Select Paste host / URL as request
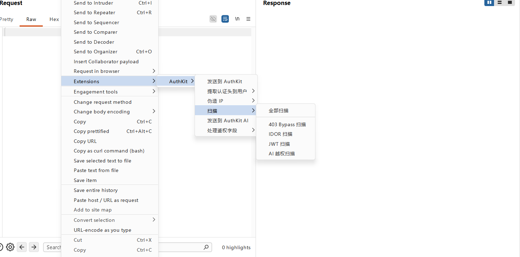The image size is (520, 257). (110, 200)
